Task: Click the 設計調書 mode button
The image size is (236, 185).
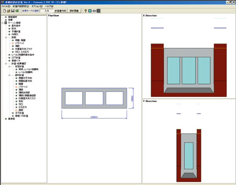Action: 74,11
